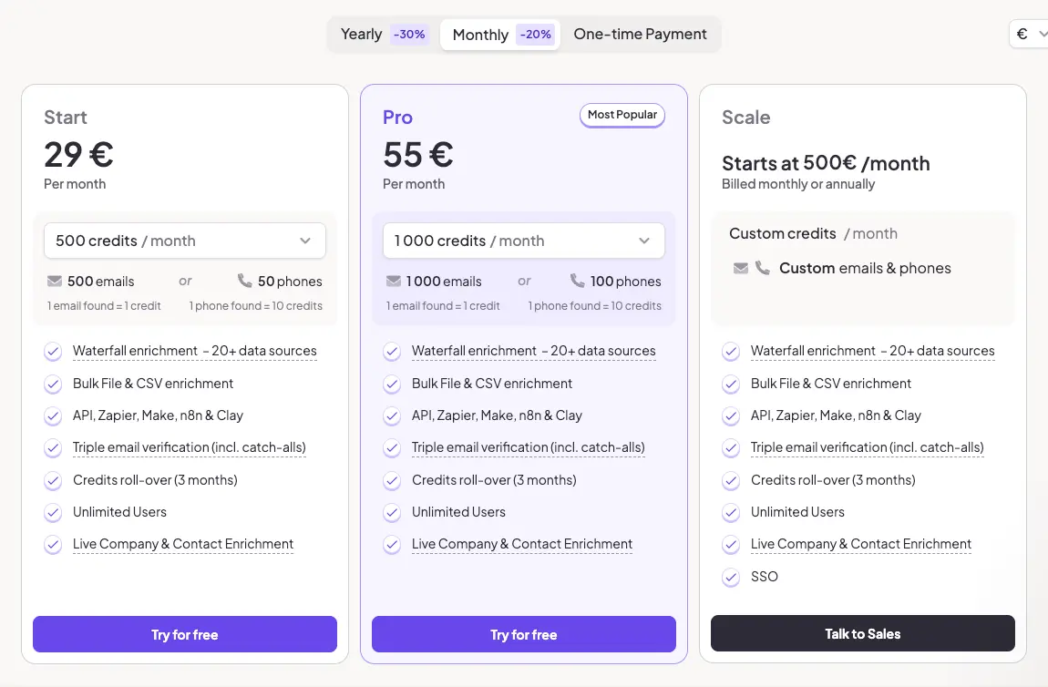Click the phone icon beside Custom emails & phones
Viewport: 1048px width, 687px height.
(x=762, y=268)
